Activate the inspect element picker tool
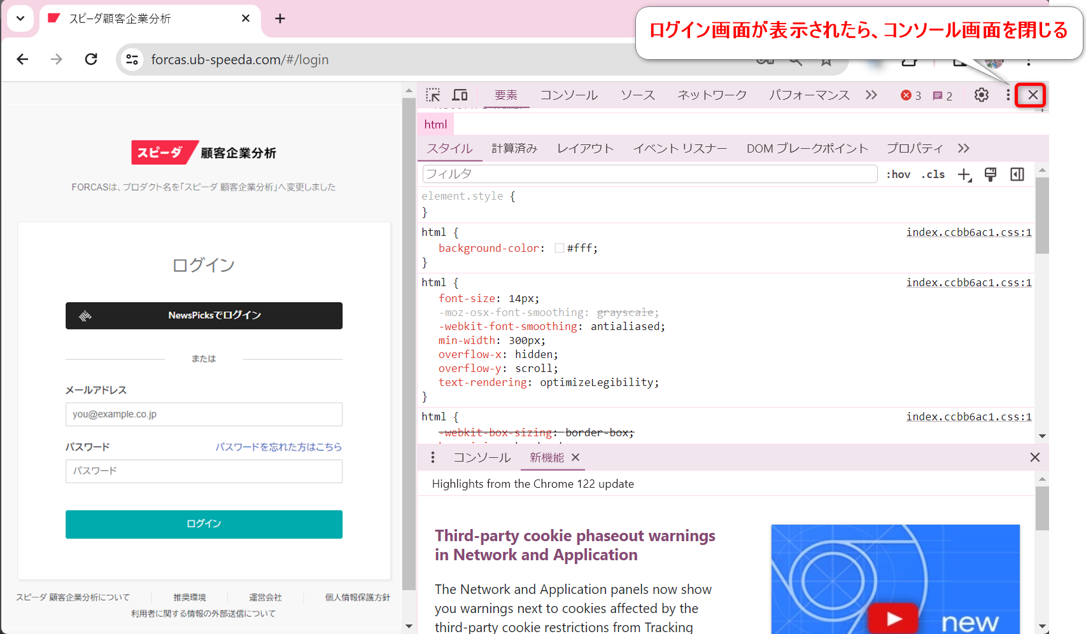Viewport: 1086px width, 634px height. coord(433,95)
